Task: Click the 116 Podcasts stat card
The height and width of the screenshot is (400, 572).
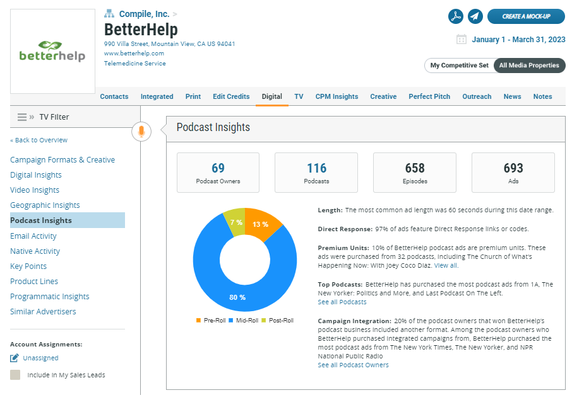Action: pyautogui.click(x=316, y=173)
